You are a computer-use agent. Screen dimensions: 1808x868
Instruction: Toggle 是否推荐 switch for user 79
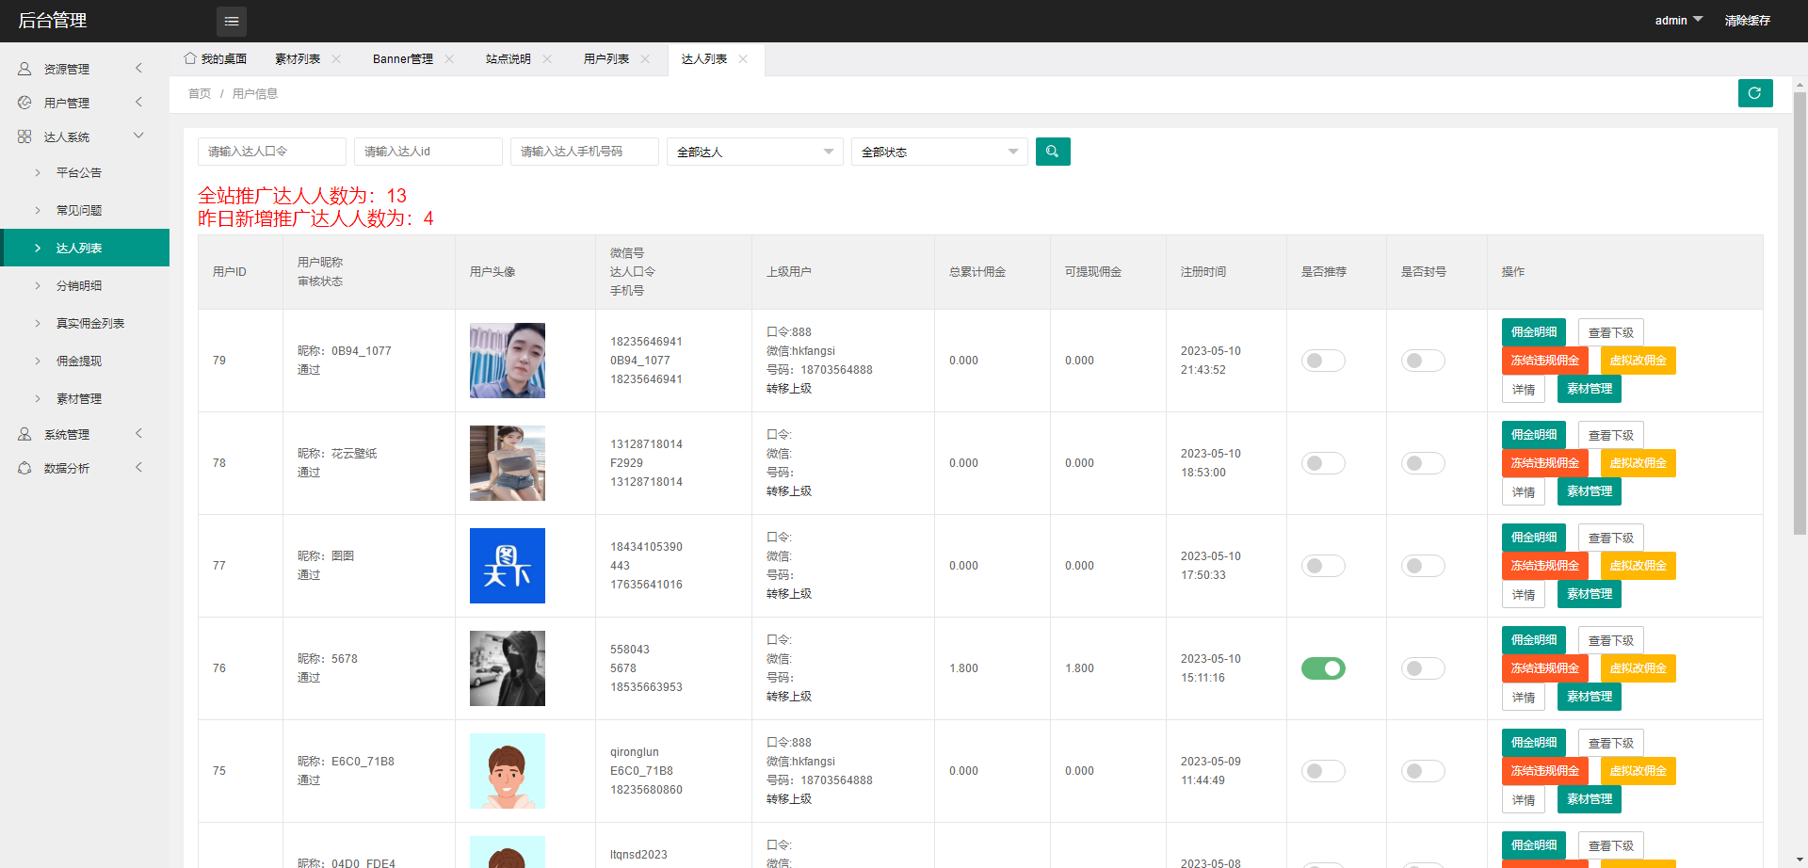1323,361
